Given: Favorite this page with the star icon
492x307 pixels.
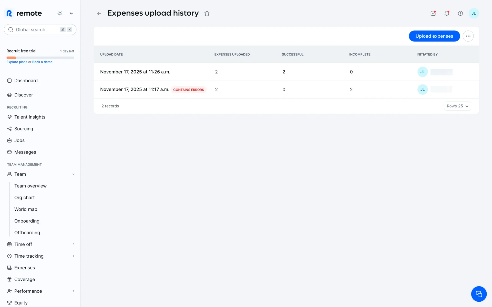Looking at the screenshot, I should point(207,13).
